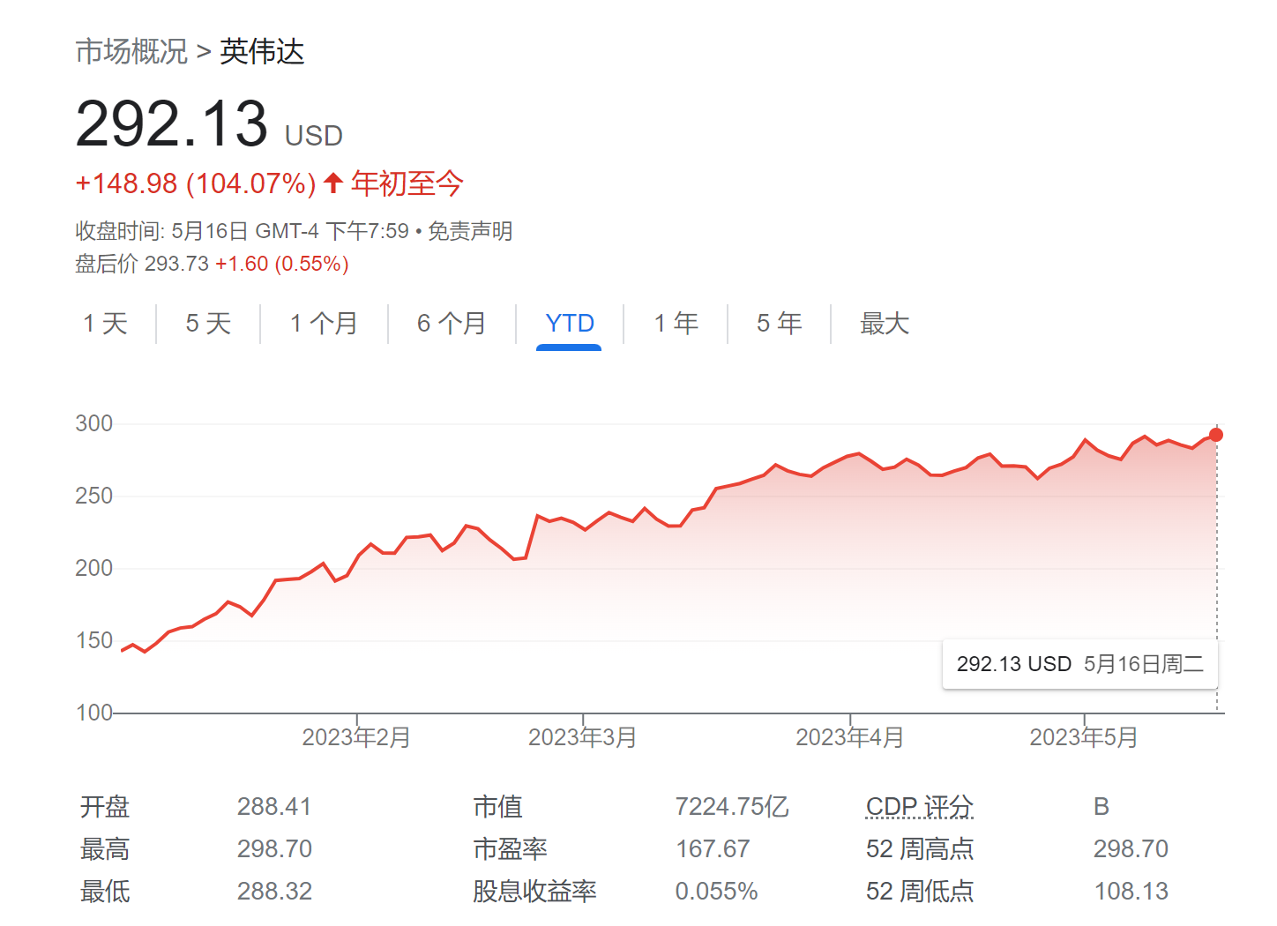Click the 市盈率 value 167.67
The width and height of the screenshot is (1277, 926).
coord(713,849)
